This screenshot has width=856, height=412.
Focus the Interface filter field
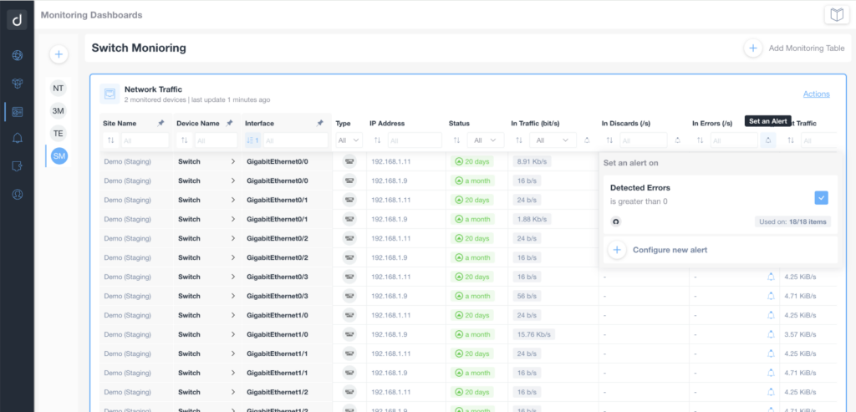click(296, 140)
